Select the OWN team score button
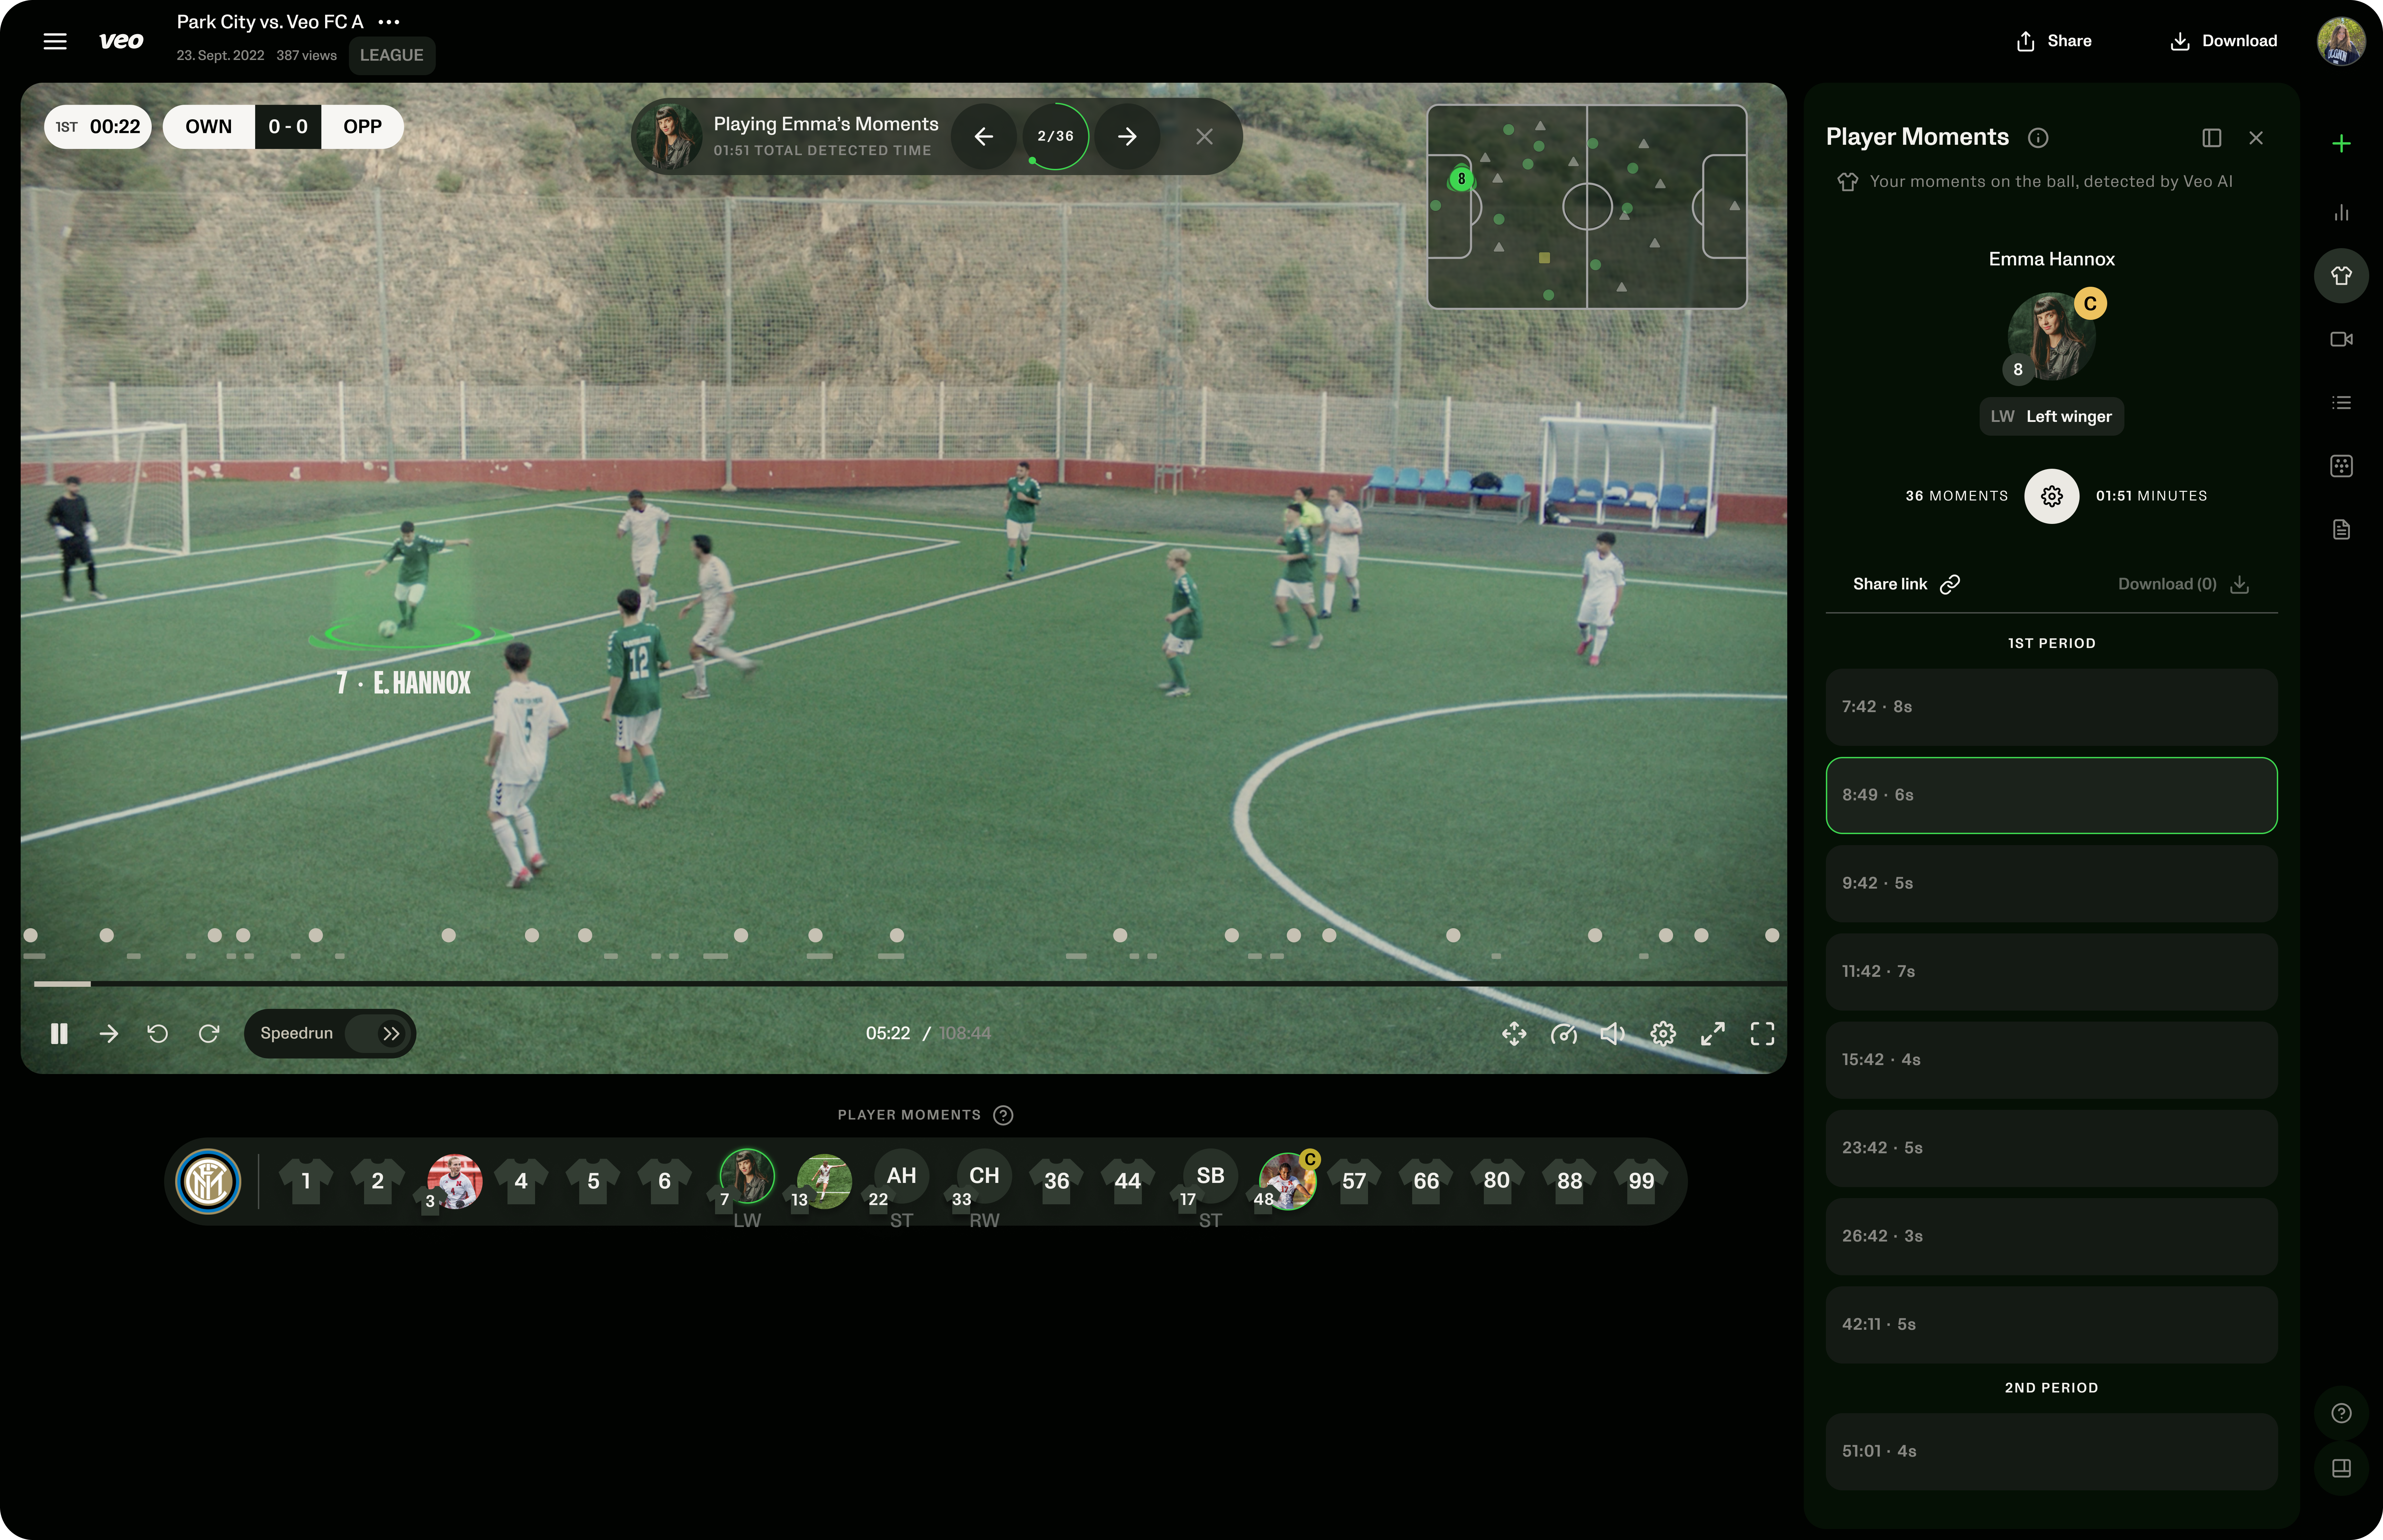Viewport: 2383px width, 1540px height. pos(209,127)
